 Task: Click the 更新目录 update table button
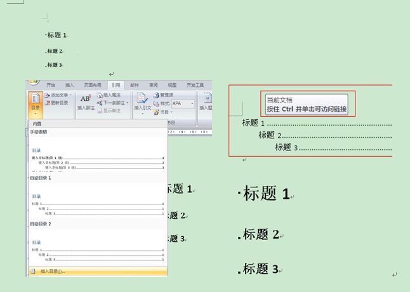pos(56,103)
